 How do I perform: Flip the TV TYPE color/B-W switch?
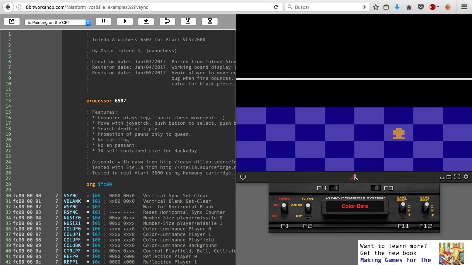tap(308, 210)
